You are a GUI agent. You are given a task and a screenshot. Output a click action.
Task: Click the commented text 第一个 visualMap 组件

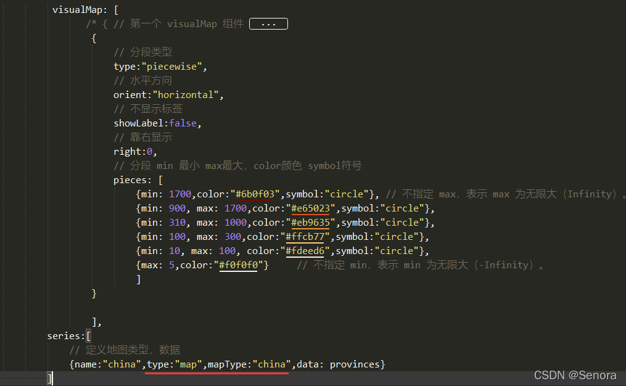point(187,24)
